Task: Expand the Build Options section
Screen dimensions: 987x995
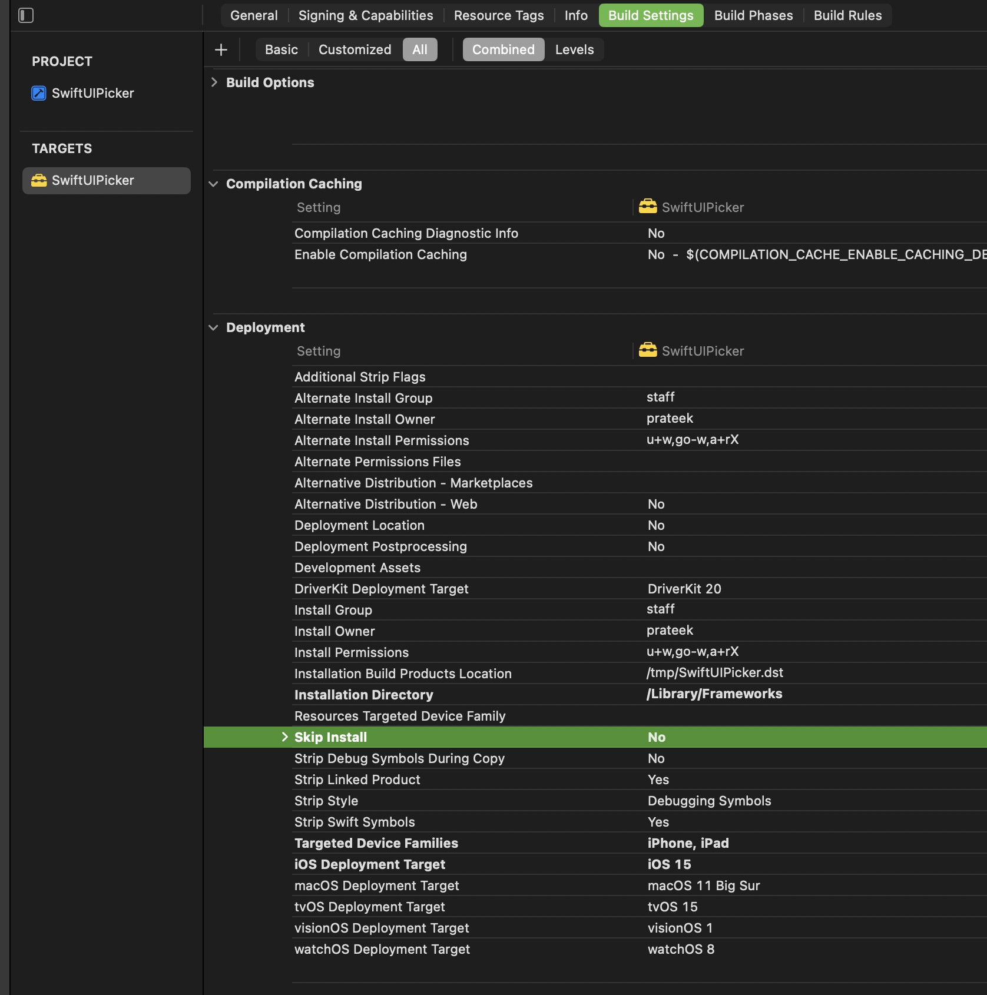Action: (x=214, y=82)
